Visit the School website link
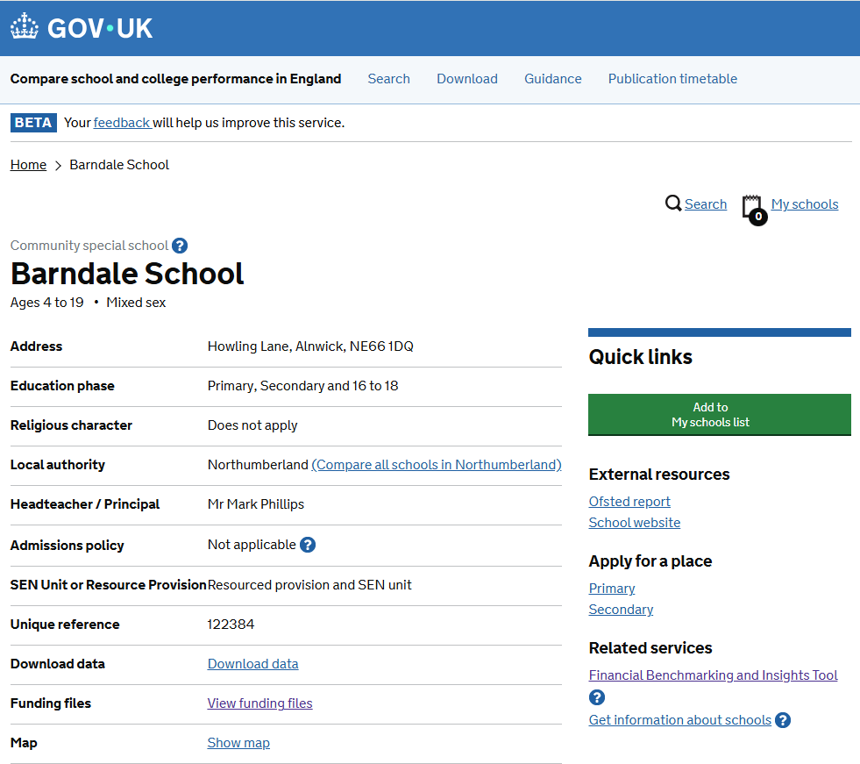The image size is (860, 764). tap(634, 522)
